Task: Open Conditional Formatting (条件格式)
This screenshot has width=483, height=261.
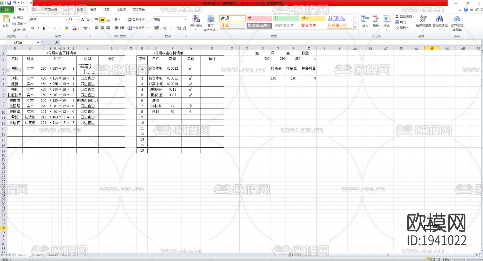Action: tap(196, 23)
